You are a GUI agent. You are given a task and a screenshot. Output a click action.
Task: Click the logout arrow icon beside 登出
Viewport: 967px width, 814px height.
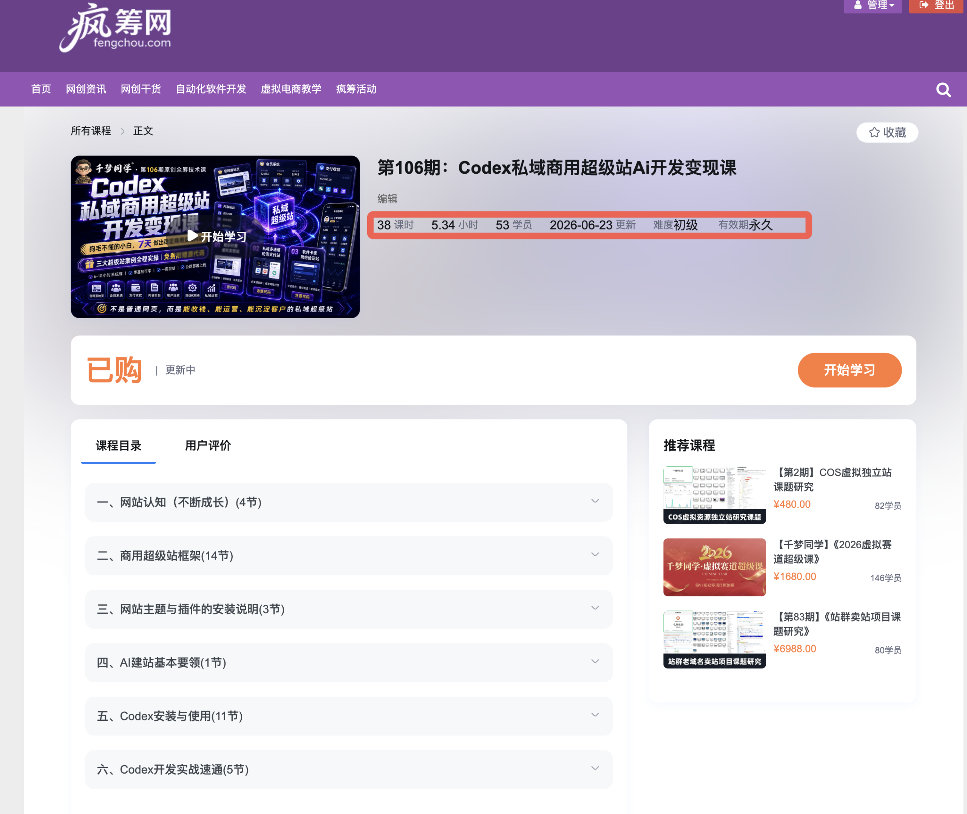pos(924,5)
